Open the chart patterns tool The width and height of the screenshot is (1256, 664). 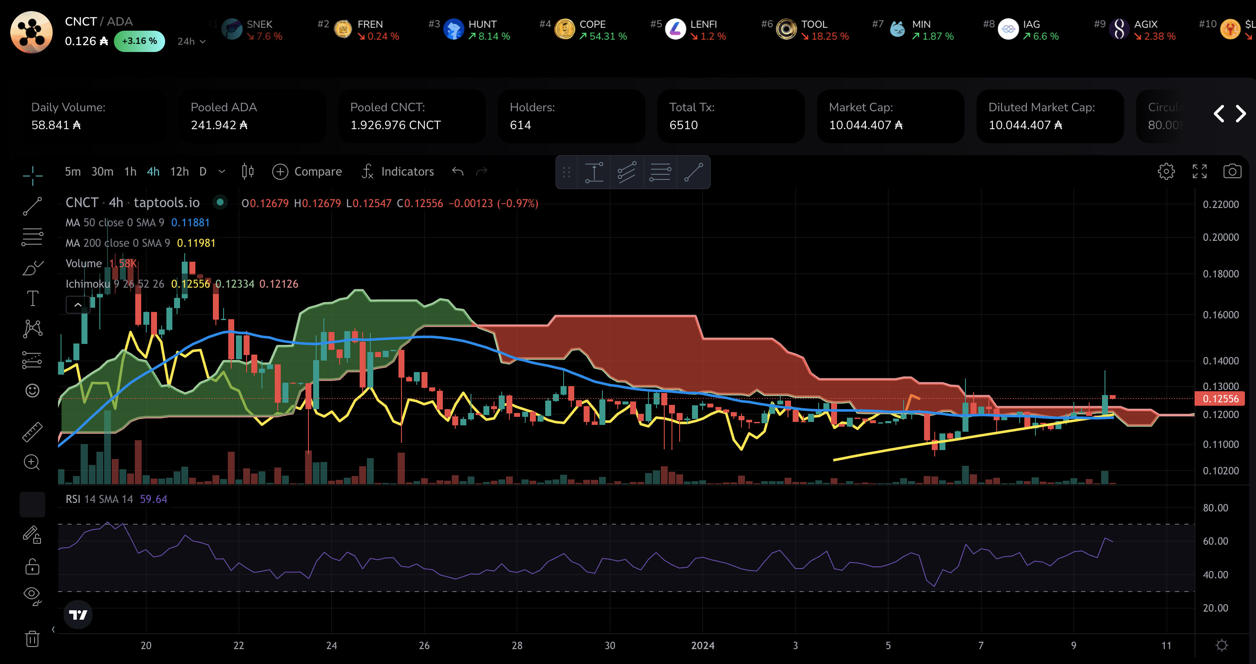pyautogui.click(x=33, y=329)
